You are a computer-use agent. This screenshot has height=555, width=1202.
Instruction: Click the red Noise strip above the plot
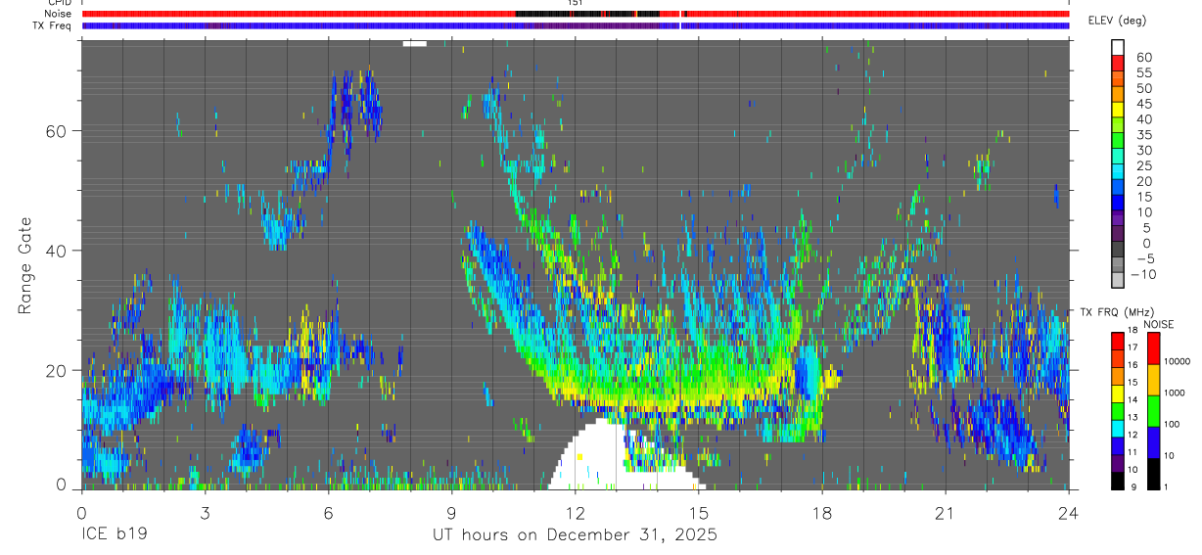click(576, 14)
